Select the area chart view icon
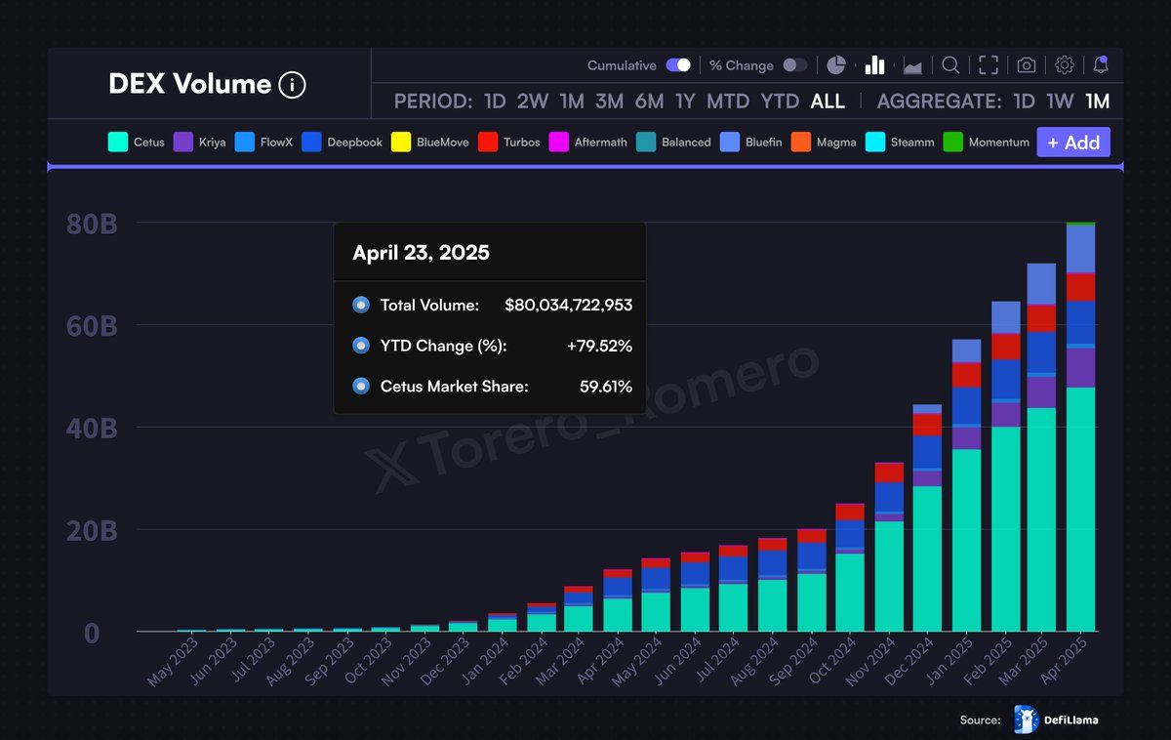This screenshot has height=740, width=1171. point(913,65)
